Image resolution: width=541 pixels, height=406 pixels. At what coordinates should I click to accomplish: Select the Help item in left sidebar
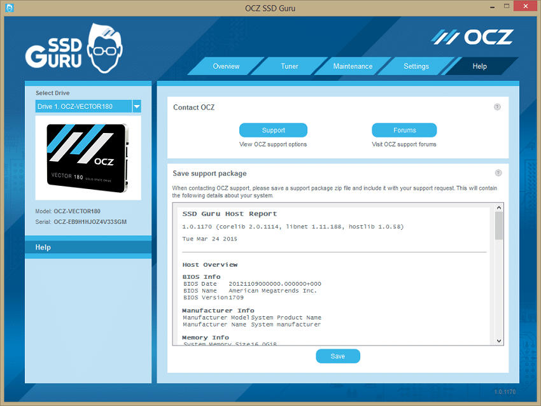[88, 248]
